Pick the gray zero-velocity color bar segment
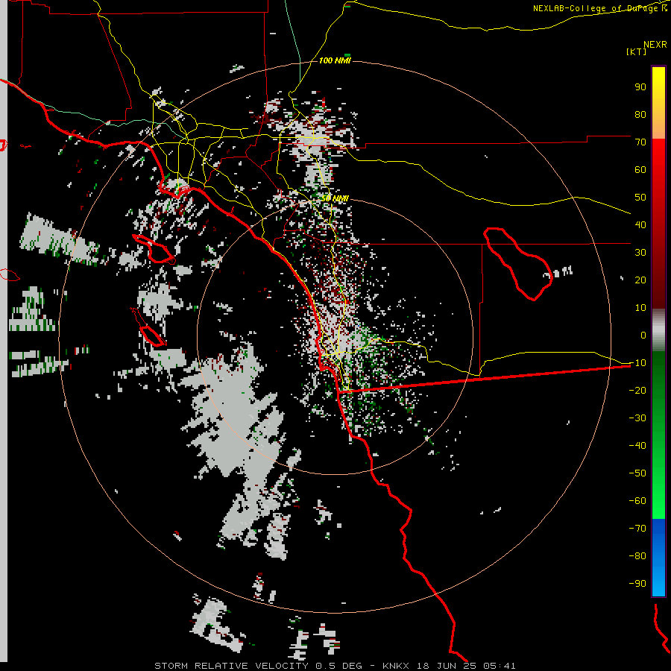The width and height of the screenshot is (671, 671). pos(658,330)
